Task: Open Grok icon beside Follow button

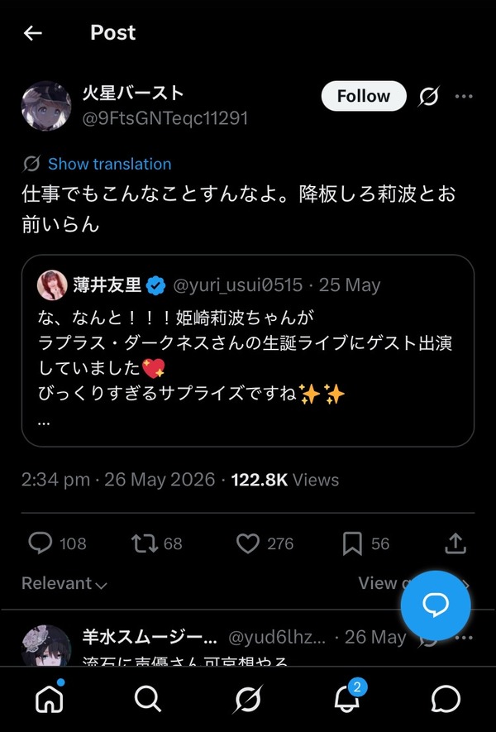Action: (x=428, y=96)
